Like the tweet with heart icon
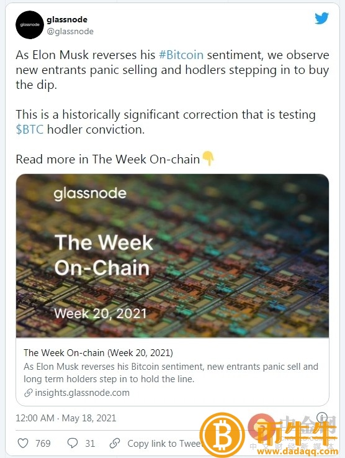The width and height of the screenshot is (345, 458). 23,443
